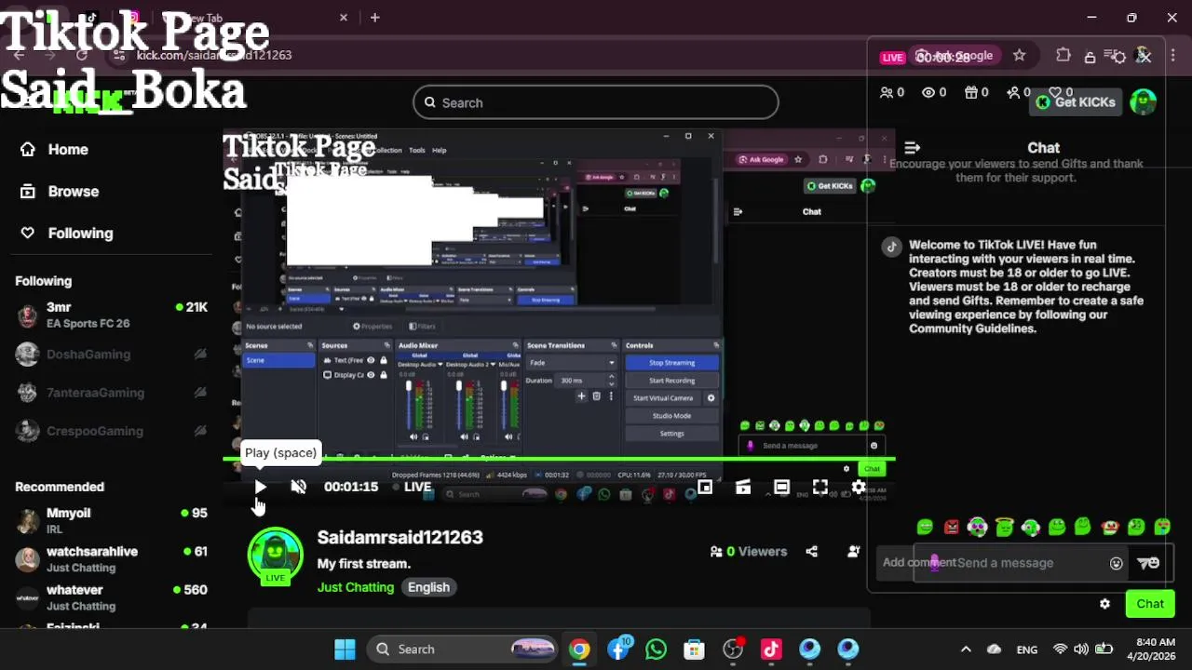Viewport: 1192px width, 670px height.
Task: Open the Just Chatting category link
Action: point(356,587)
